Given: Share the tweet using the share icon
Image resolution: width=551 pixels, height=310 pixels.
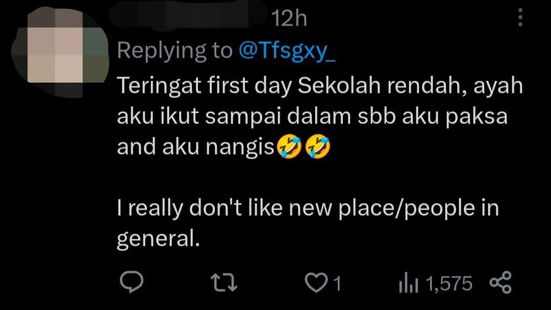Looking at the screenshot, I should click(x=500, y=283).
